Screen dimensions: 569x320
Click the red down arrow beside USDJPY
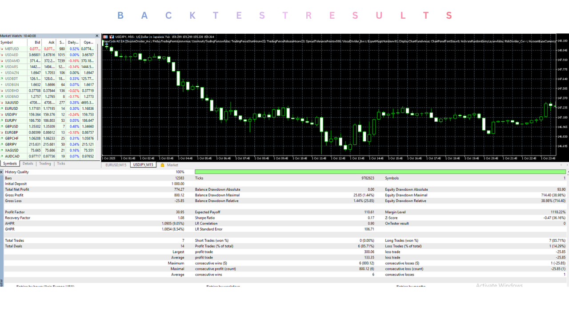3,114
